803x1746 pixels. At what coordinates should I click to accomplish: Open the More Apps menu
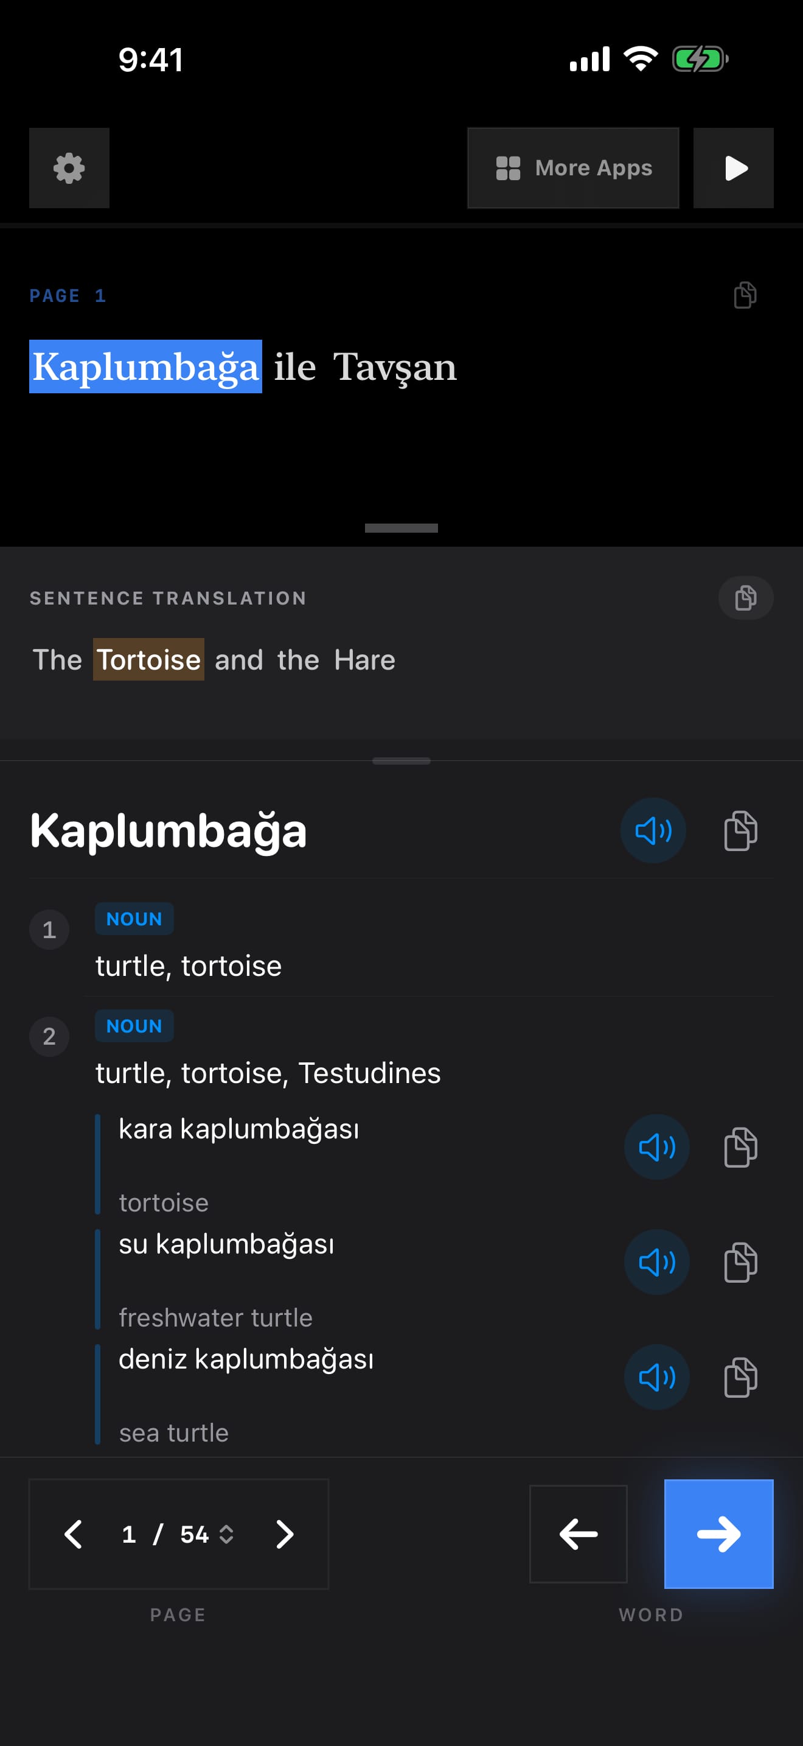coord(573,167)
